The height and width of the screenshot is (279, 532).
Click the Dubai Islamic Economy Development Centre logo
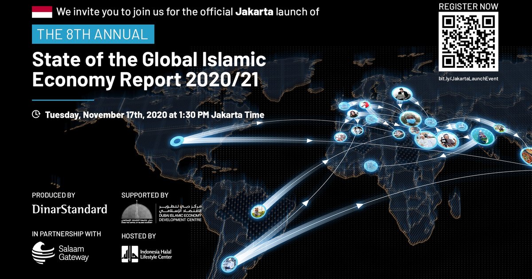tap(162, 211)
